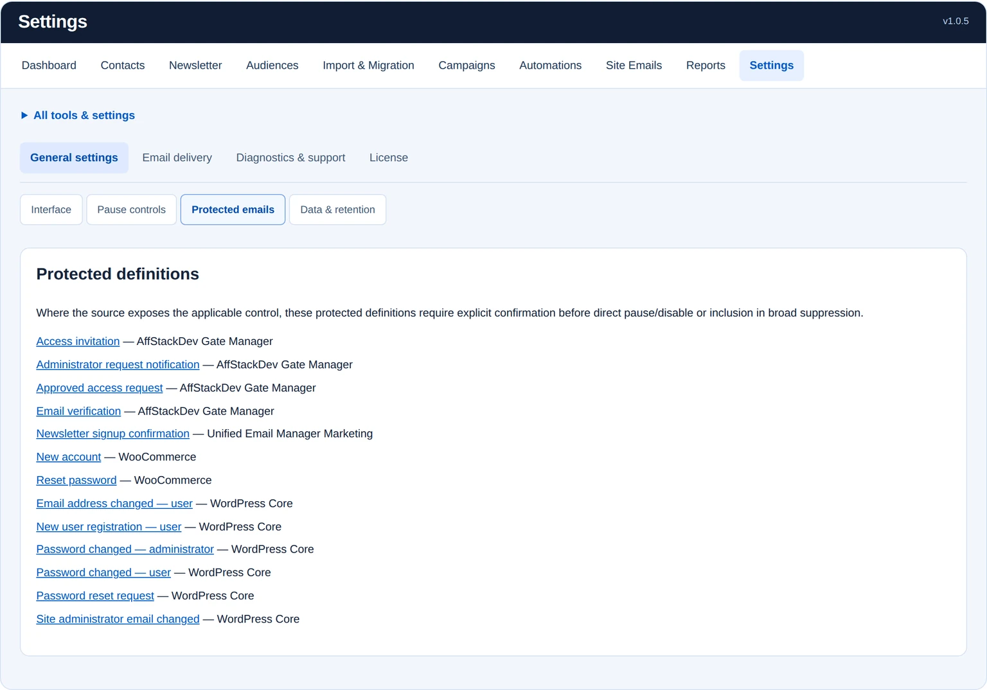Switch to the License sub-tab
This screenshot has height=690, width=987.
point(389,158)
